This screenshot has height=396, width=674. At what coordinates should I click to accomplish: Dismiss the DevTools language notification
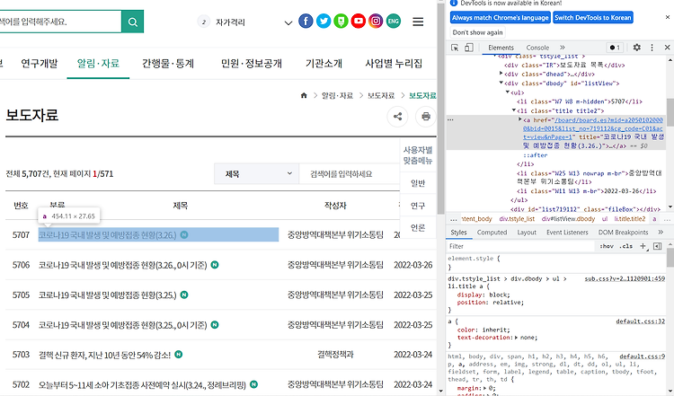click(668, 17)
